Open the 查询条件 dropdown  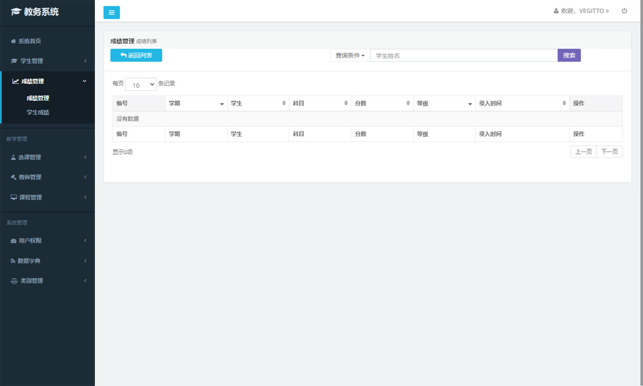(350, 55)
